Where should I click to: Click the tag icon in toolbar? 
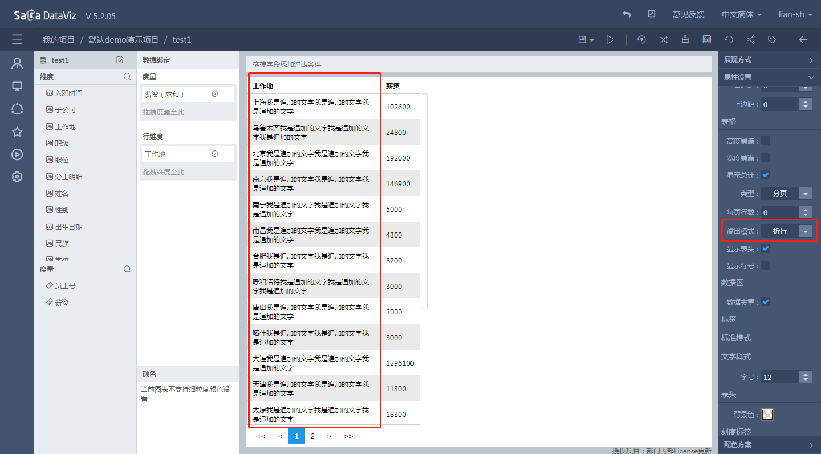772,40
